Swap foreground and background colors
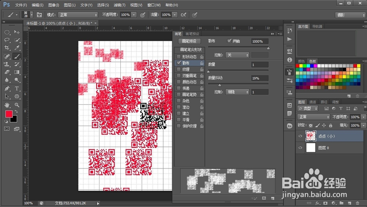Viewport: 367px width, 207px height. pyautogui.click(x=16, y=112)
